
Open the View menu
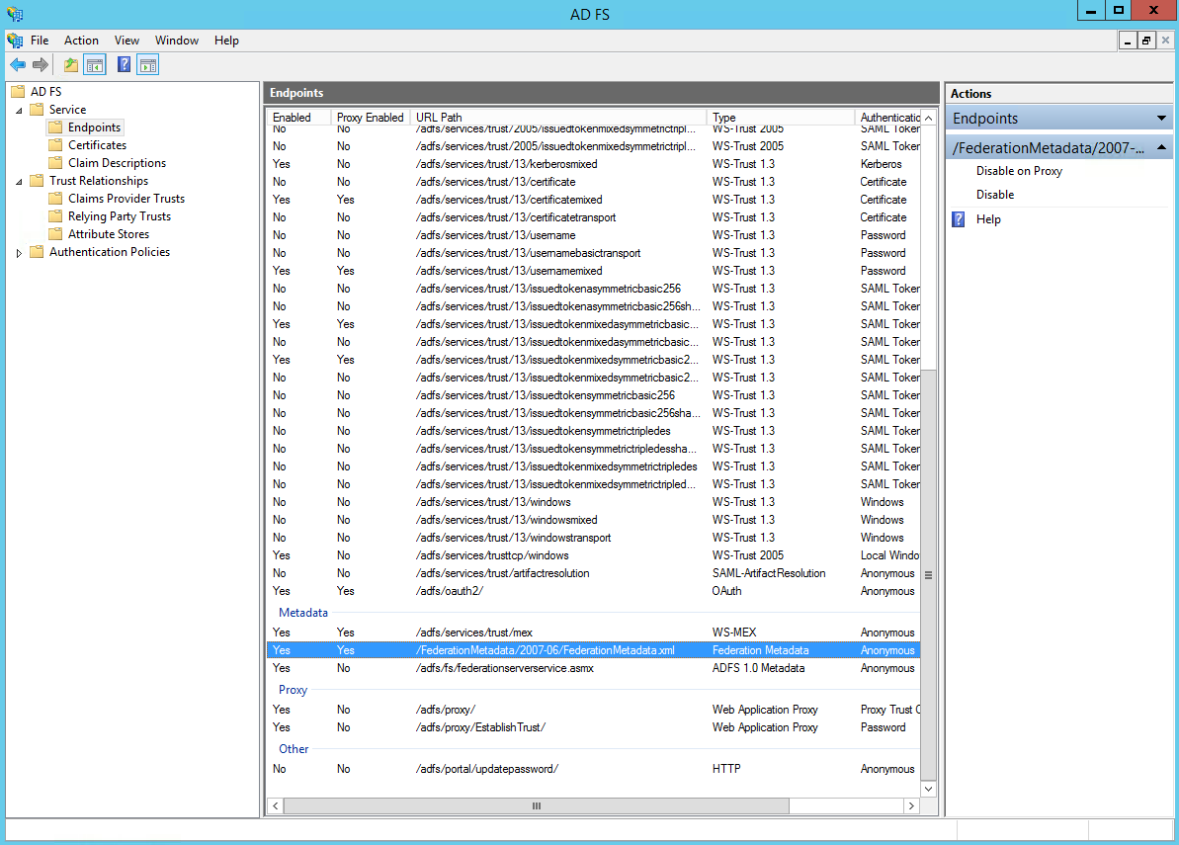[x=126, y=41]
